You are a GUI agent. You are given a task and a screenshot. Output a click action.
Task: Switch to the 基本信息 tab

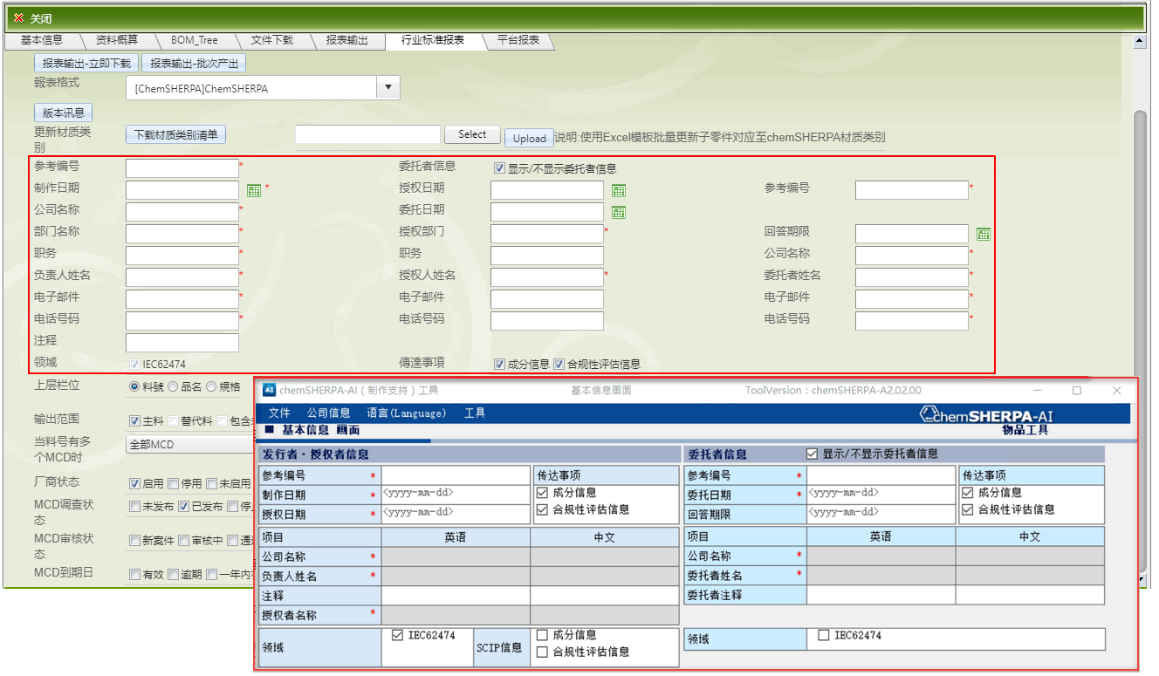pos(42,41)
